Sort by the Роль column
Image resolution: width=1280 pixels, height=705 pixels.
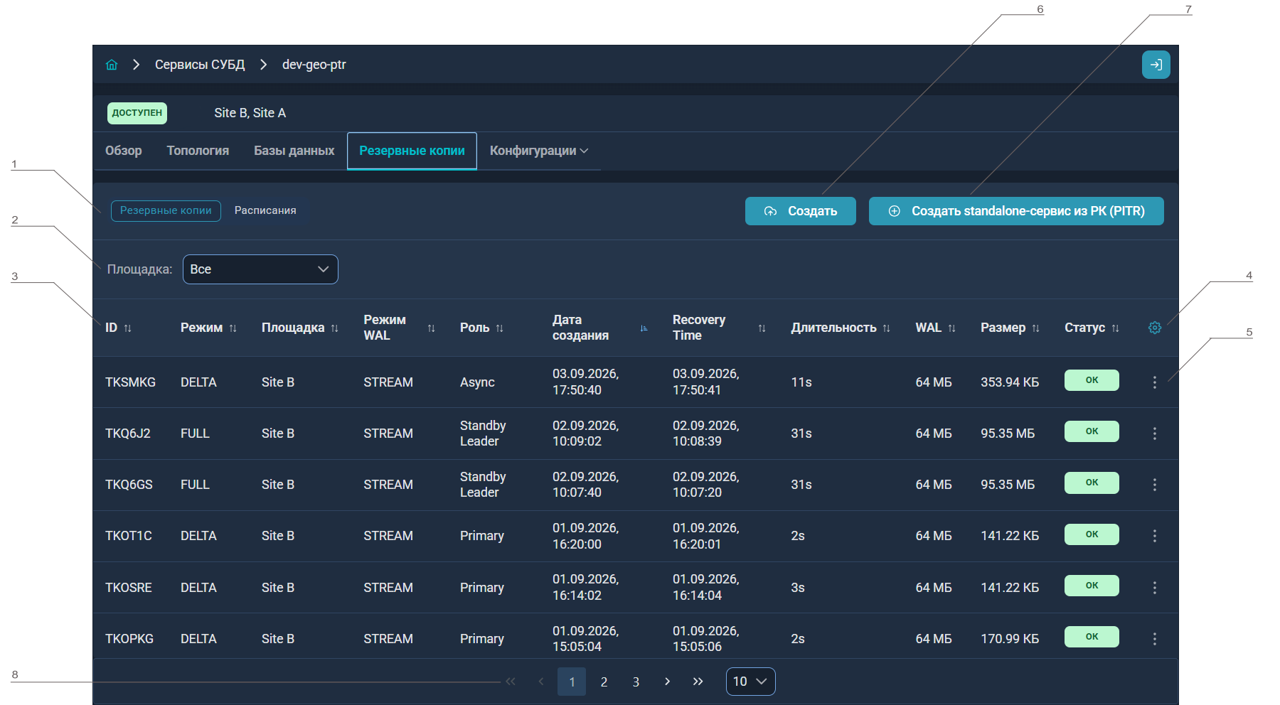[499, 328]
